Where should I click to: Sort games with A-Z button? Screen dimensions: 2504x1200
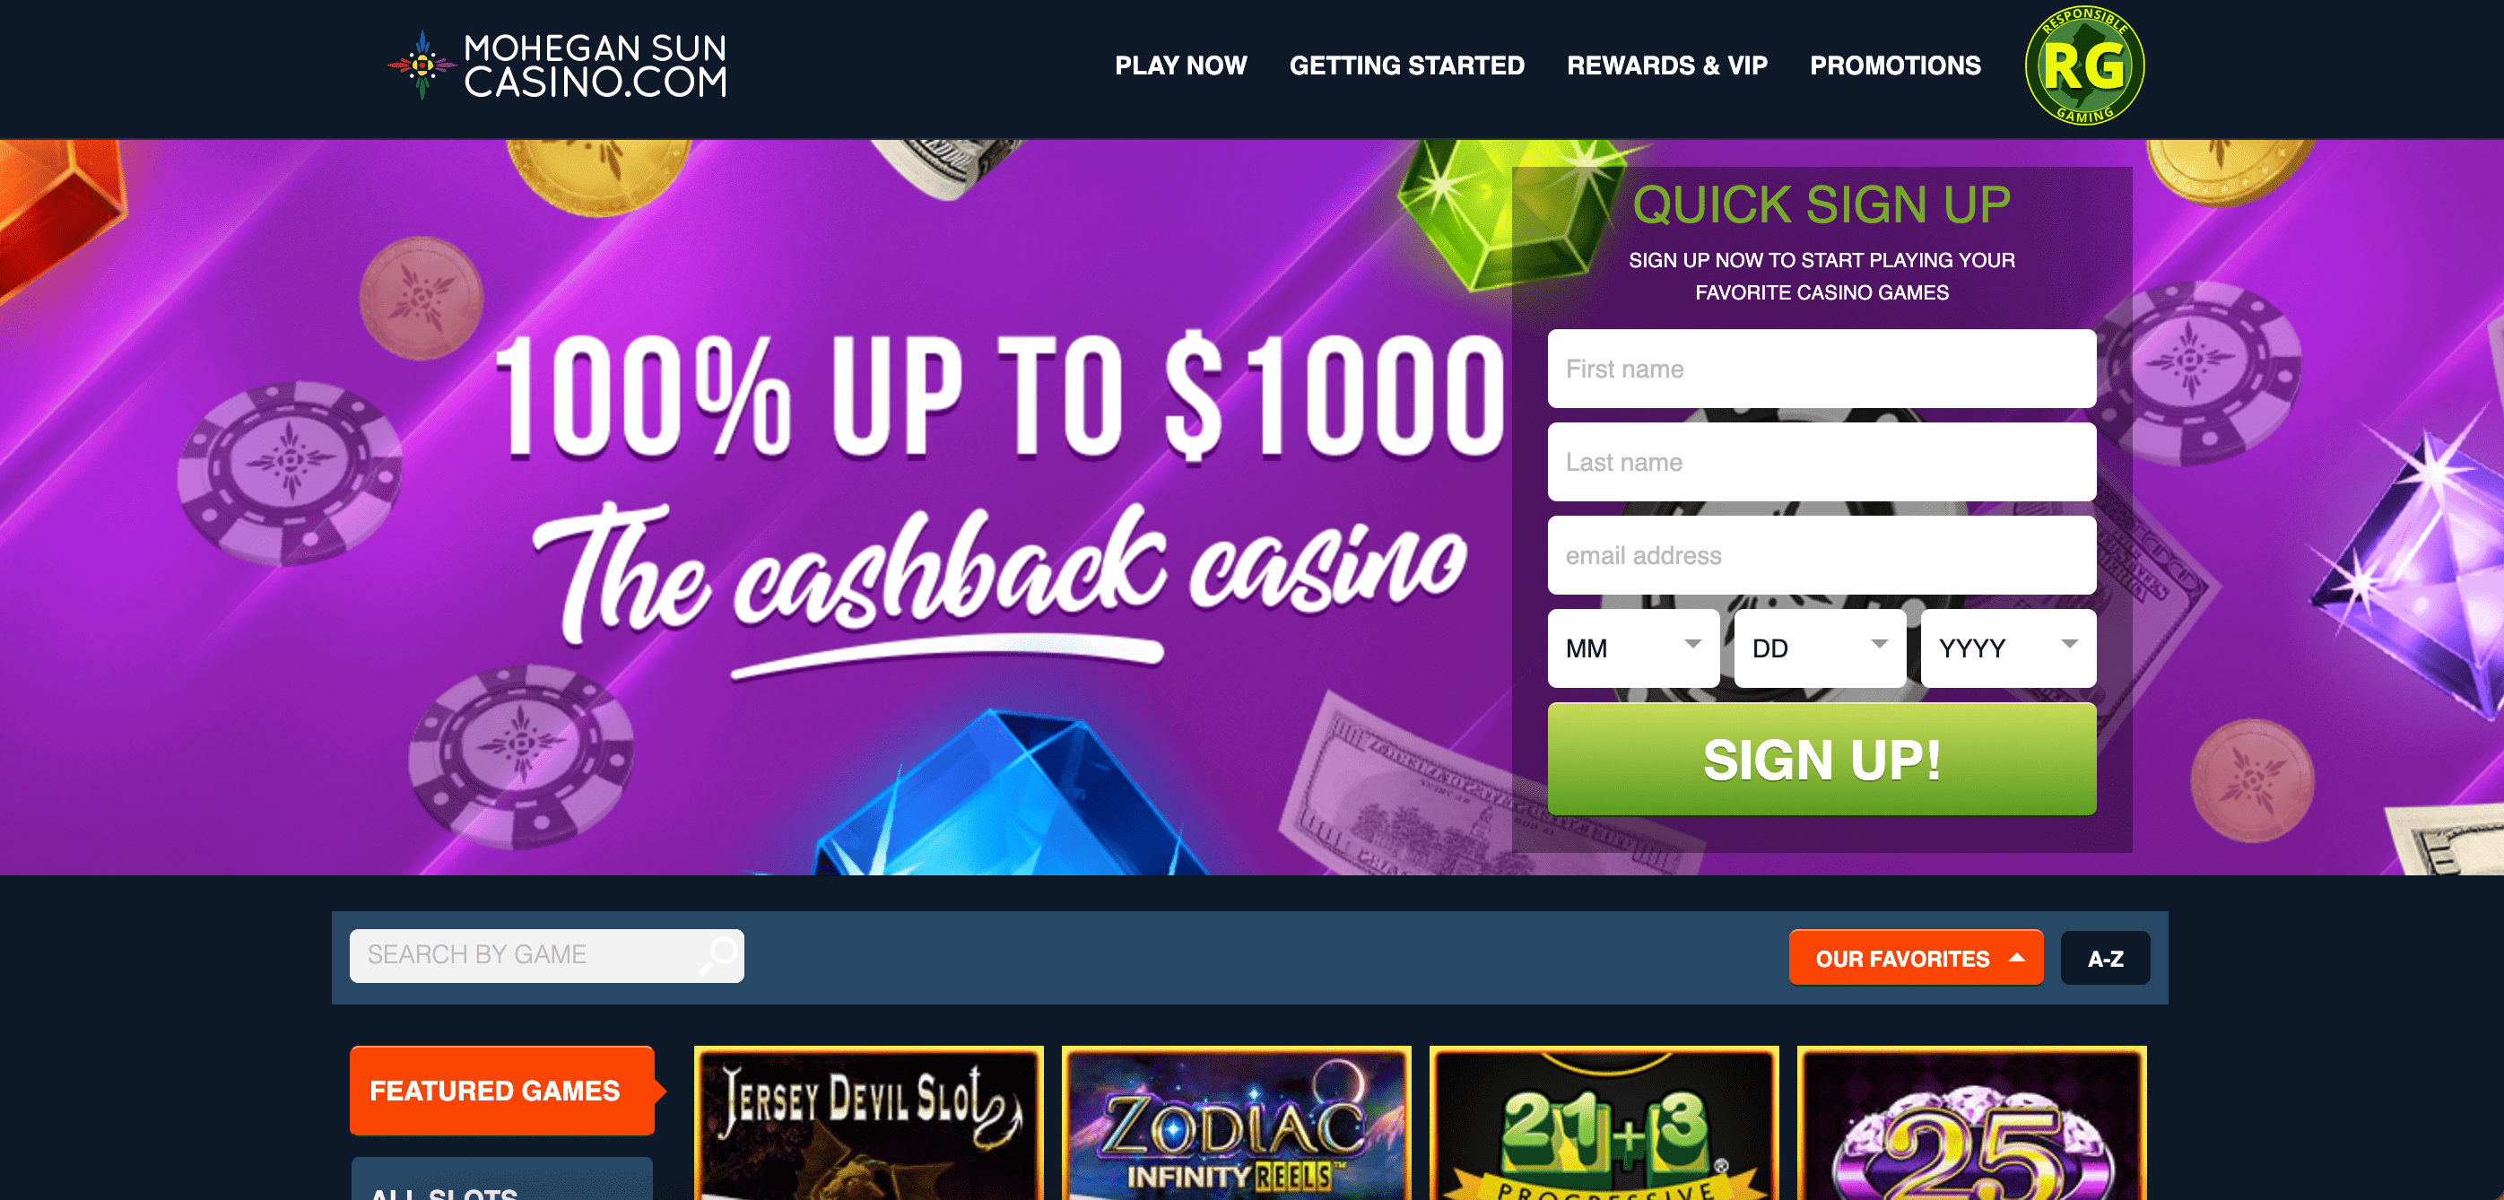(2106, 958)
